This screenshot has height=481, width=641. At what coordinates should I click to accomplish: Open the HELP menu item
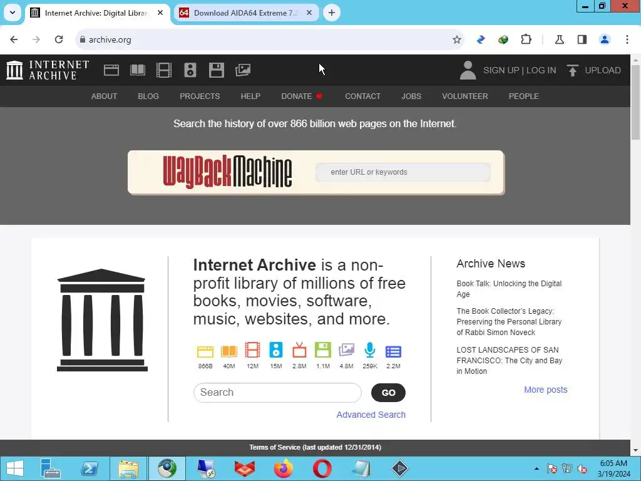tap(250, 96)
